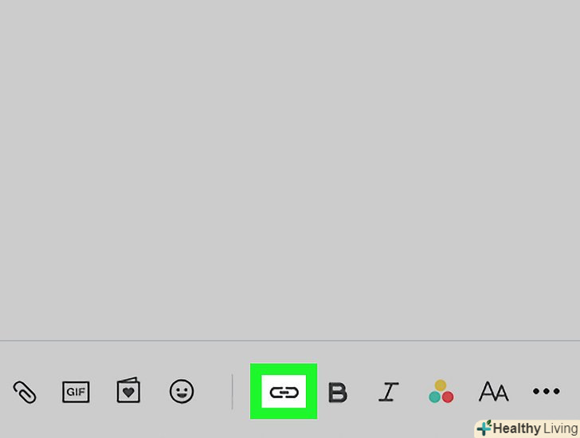The width and height of the screenshot is (580, 438).
Task: Click the Healthy word in watermark
Action: [x=517, y=428]
